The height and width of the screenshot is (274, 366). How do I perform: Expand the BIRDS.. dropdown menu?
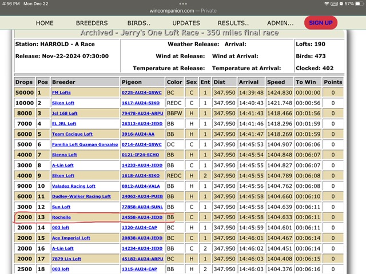(140, 23)
